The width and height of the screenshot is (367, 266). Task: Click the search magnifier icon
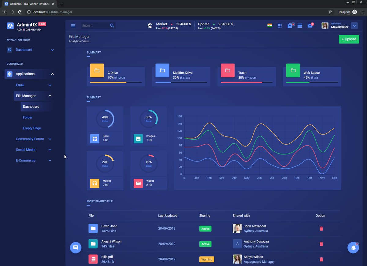[x=112, y=26]
